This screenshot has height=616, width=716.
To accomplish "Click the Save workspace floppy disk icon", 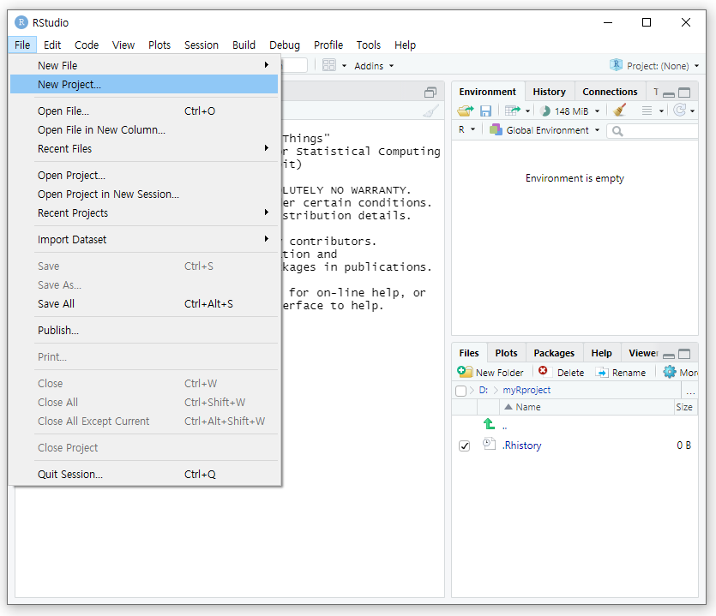I will point(485,111).
